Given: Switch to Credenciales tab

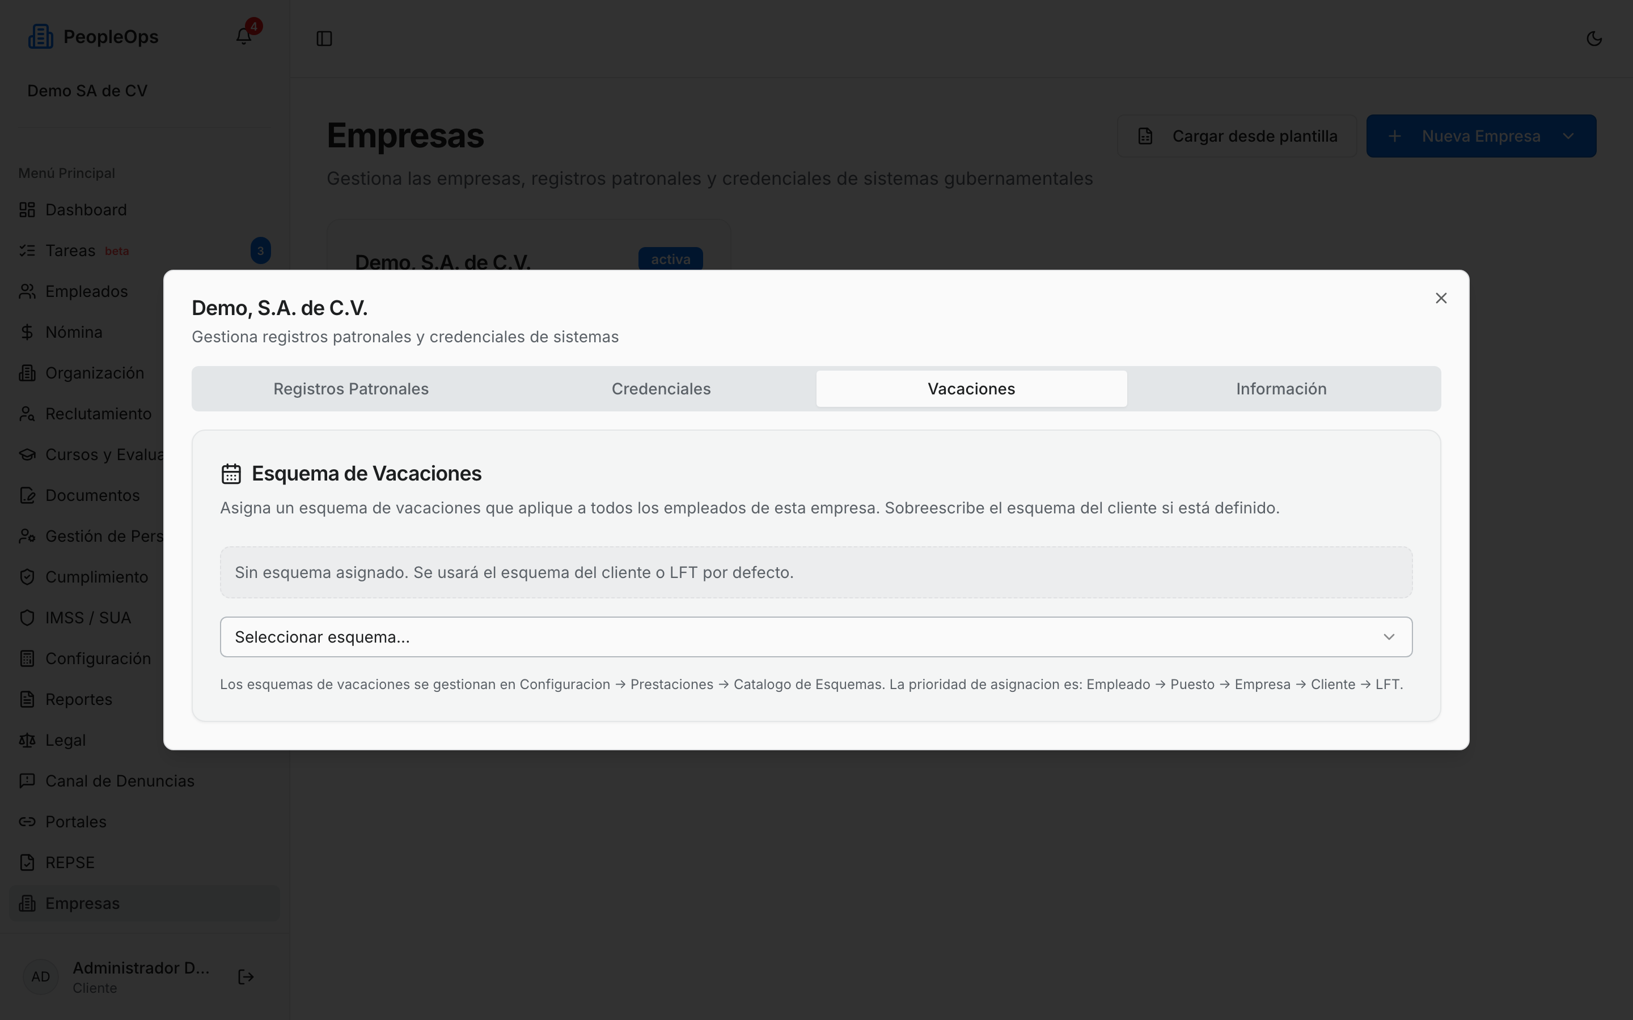Looking at the screenshot, I should point(661,389).
